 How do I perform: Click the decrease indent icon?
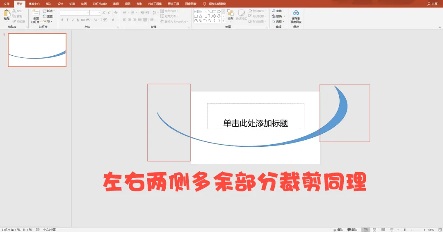(142, 13)
